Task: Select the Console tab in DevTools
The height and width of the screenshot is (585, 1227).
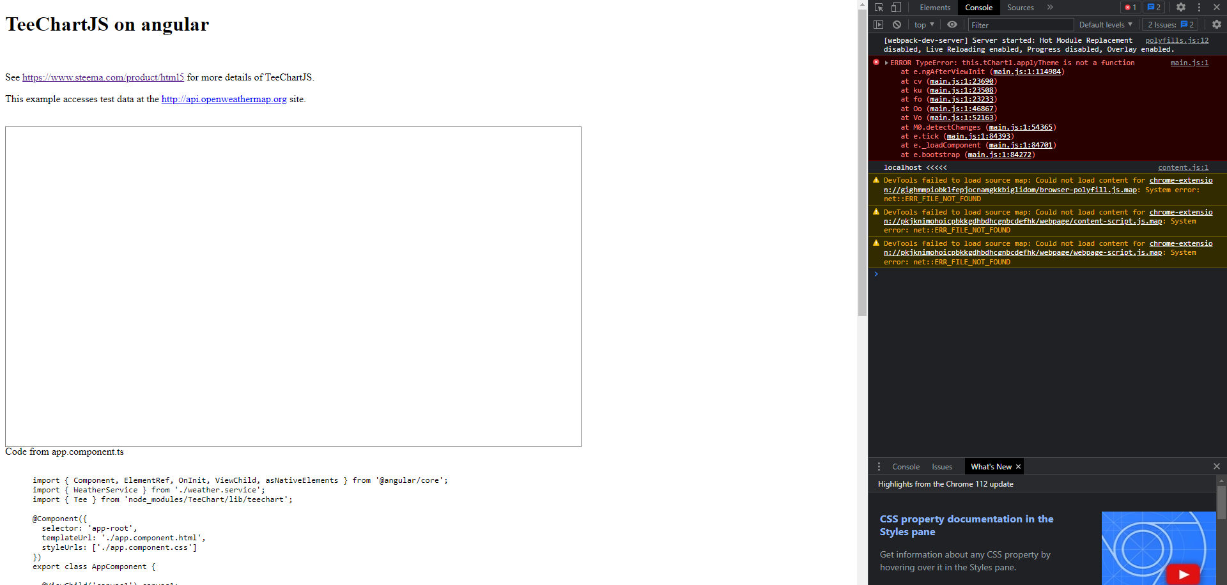Action: click(x=978, y=8)
